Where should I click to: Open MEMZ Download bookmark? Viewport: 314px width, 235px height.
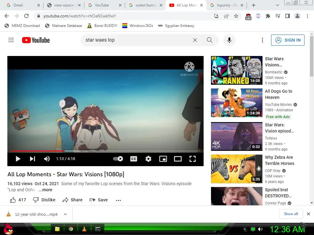point(22,26)
